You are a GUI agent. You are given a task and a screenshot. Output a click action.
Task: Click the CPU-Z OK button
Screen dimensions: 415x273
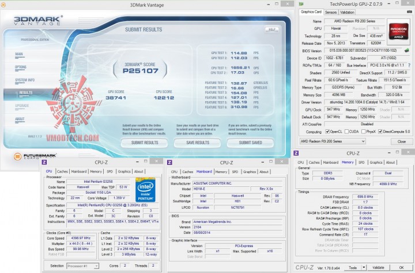tap(402, 268)
